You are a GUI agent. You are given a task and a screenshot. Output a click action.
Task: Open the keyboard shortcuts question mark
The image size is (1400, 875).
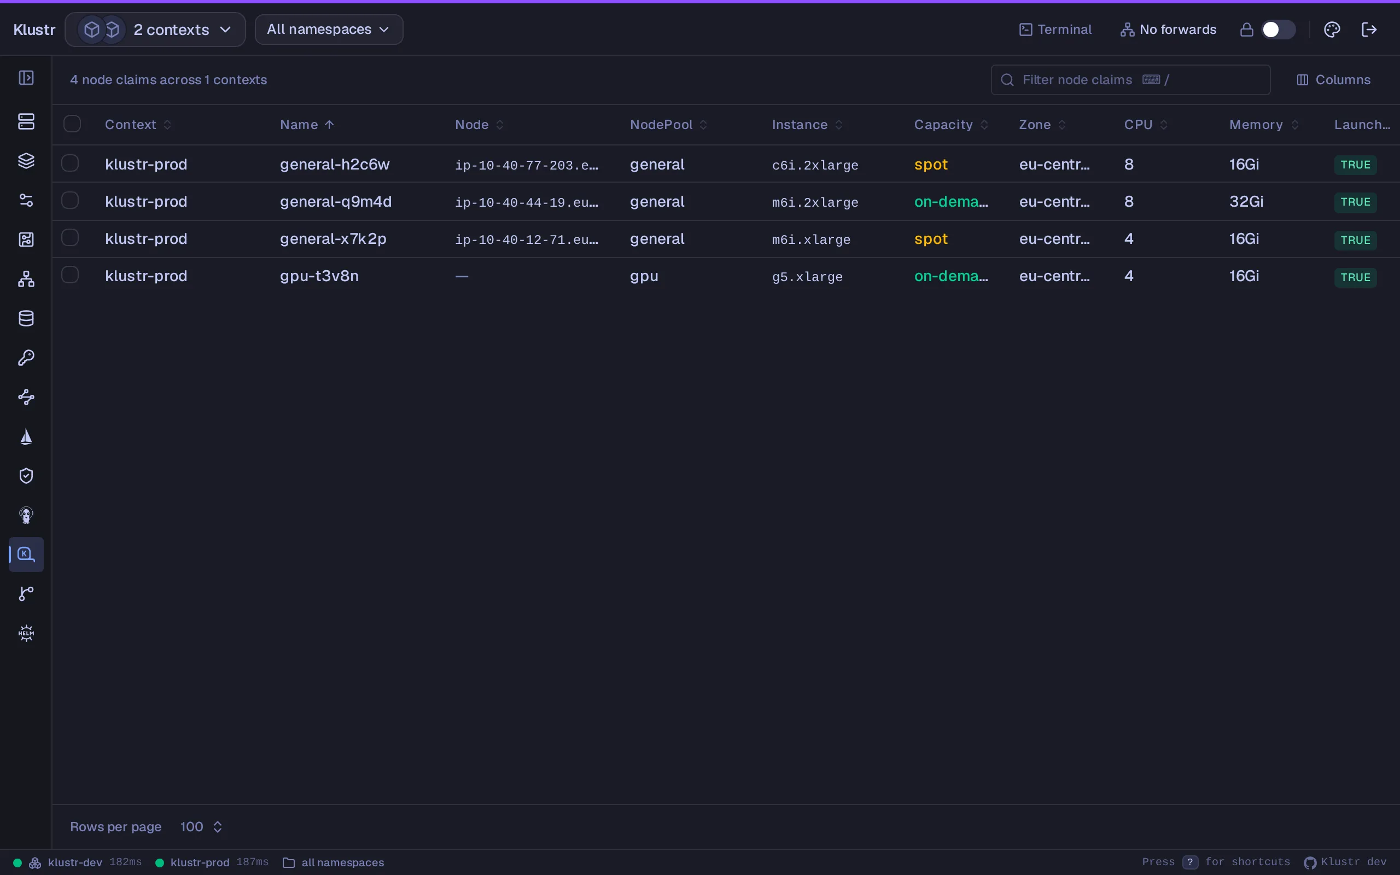click(x=1190, y=862)
